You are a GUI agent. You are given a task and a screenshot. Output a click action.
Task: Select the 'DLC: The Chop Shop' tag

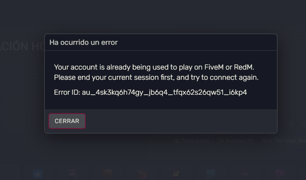(x=284, y=141)
